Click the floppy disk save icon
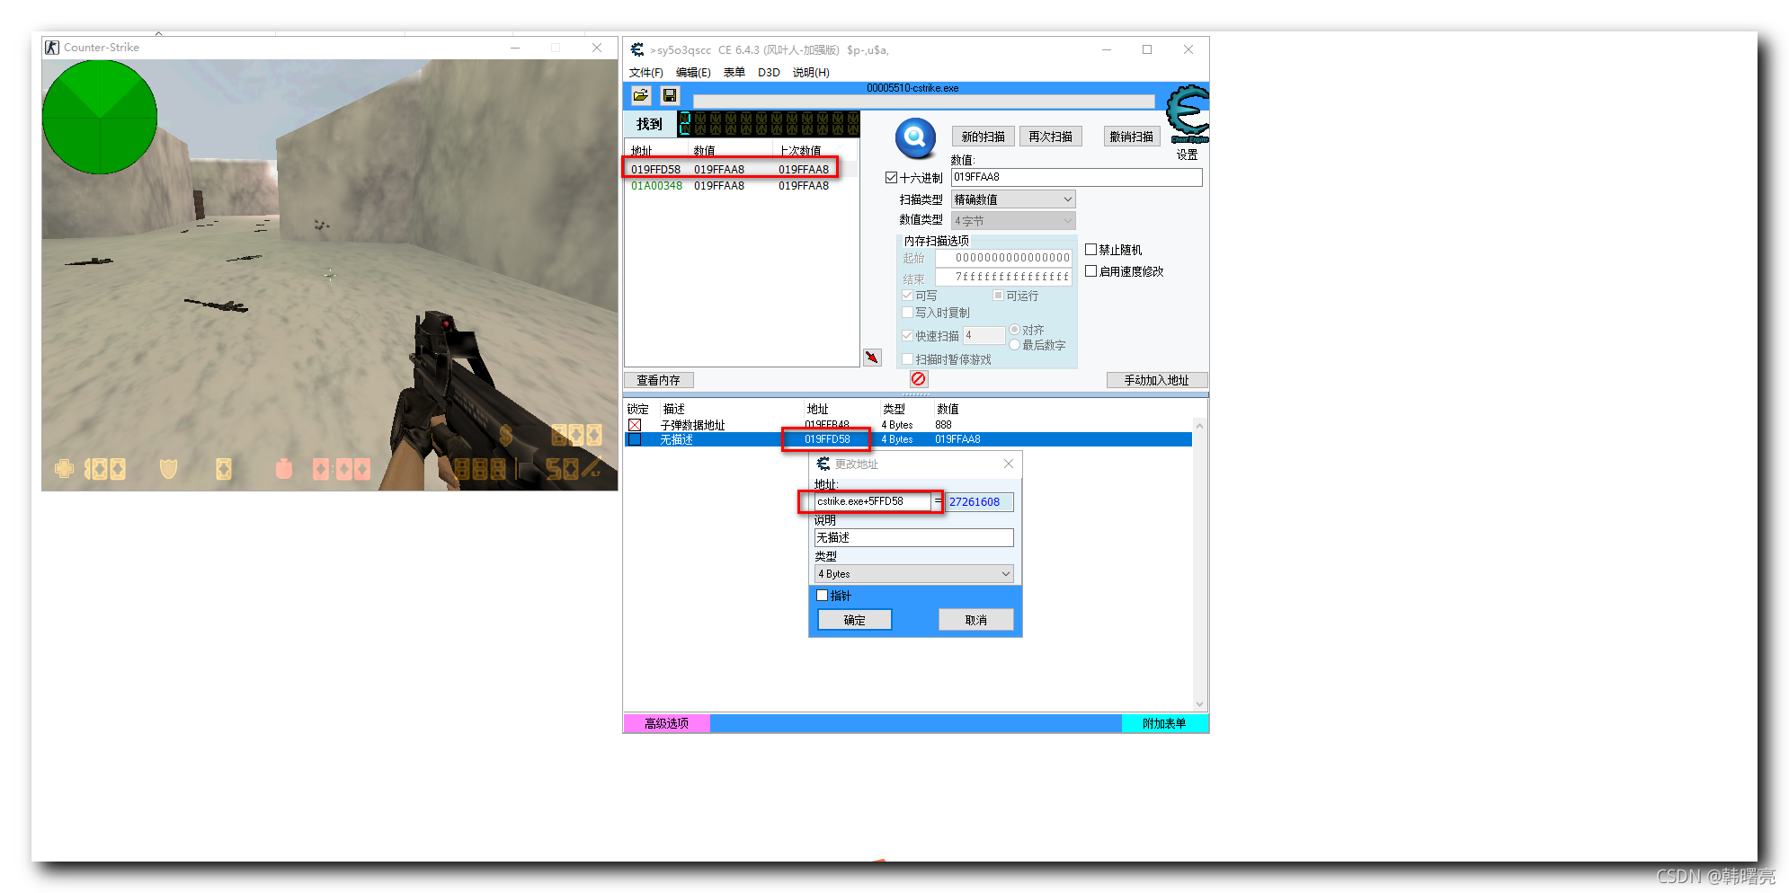1789x893 pixels. [x=670, y=95]
